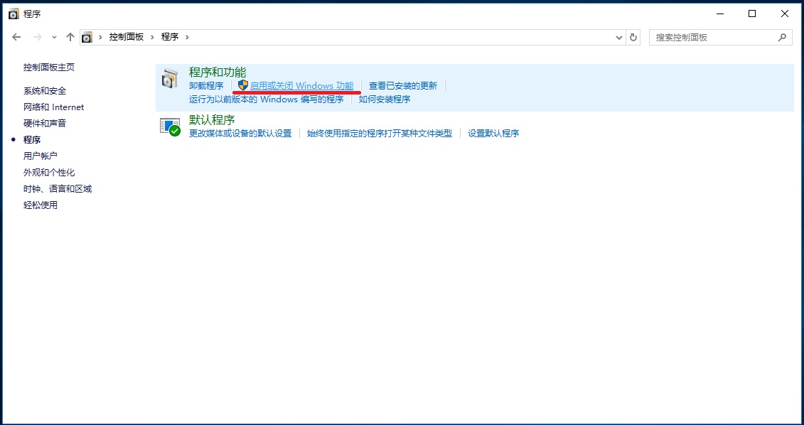Click the Control Panel icon in the address bar
This screenshot has height=425, width=804.
87,37
